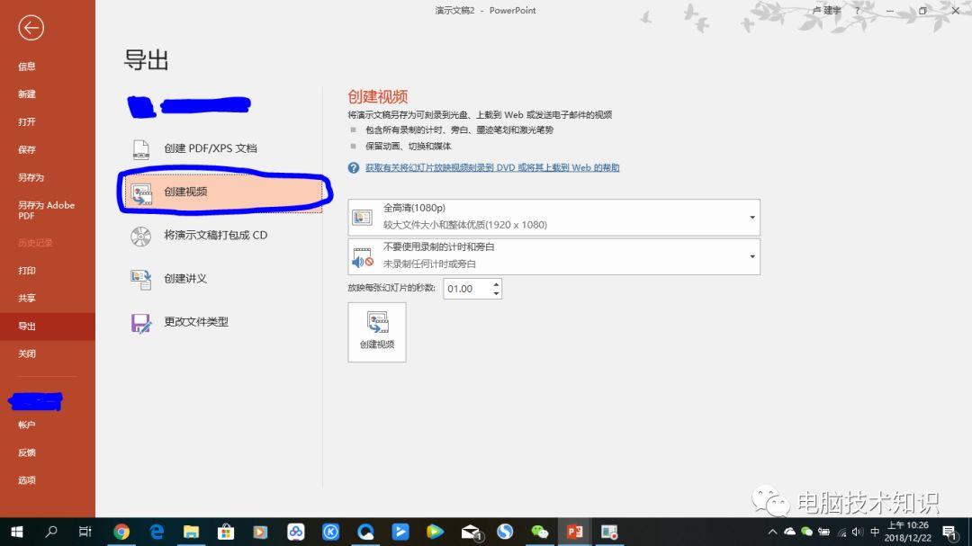
Task: Click the account name 卢建宇 in title bar
Action: [x=827, y=11]
